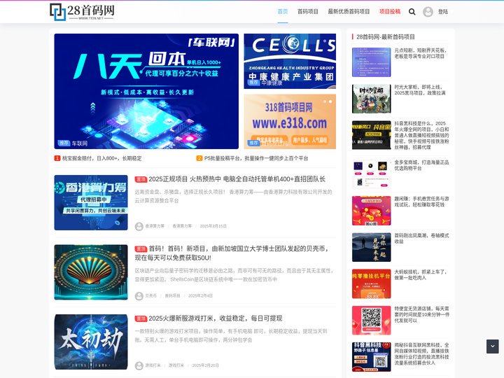This screenshot has height=378, width=504.
Task: Open sidebar link 金多宝商城 正品优选购物平台
Action: [421, 165]
